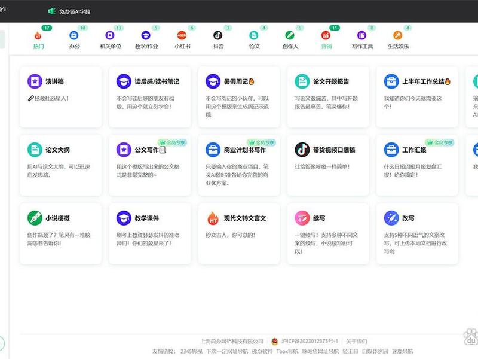Viewport: 478px width, 359px height.
Task: Select the blue feather icon for 改写
Action: 391,218
